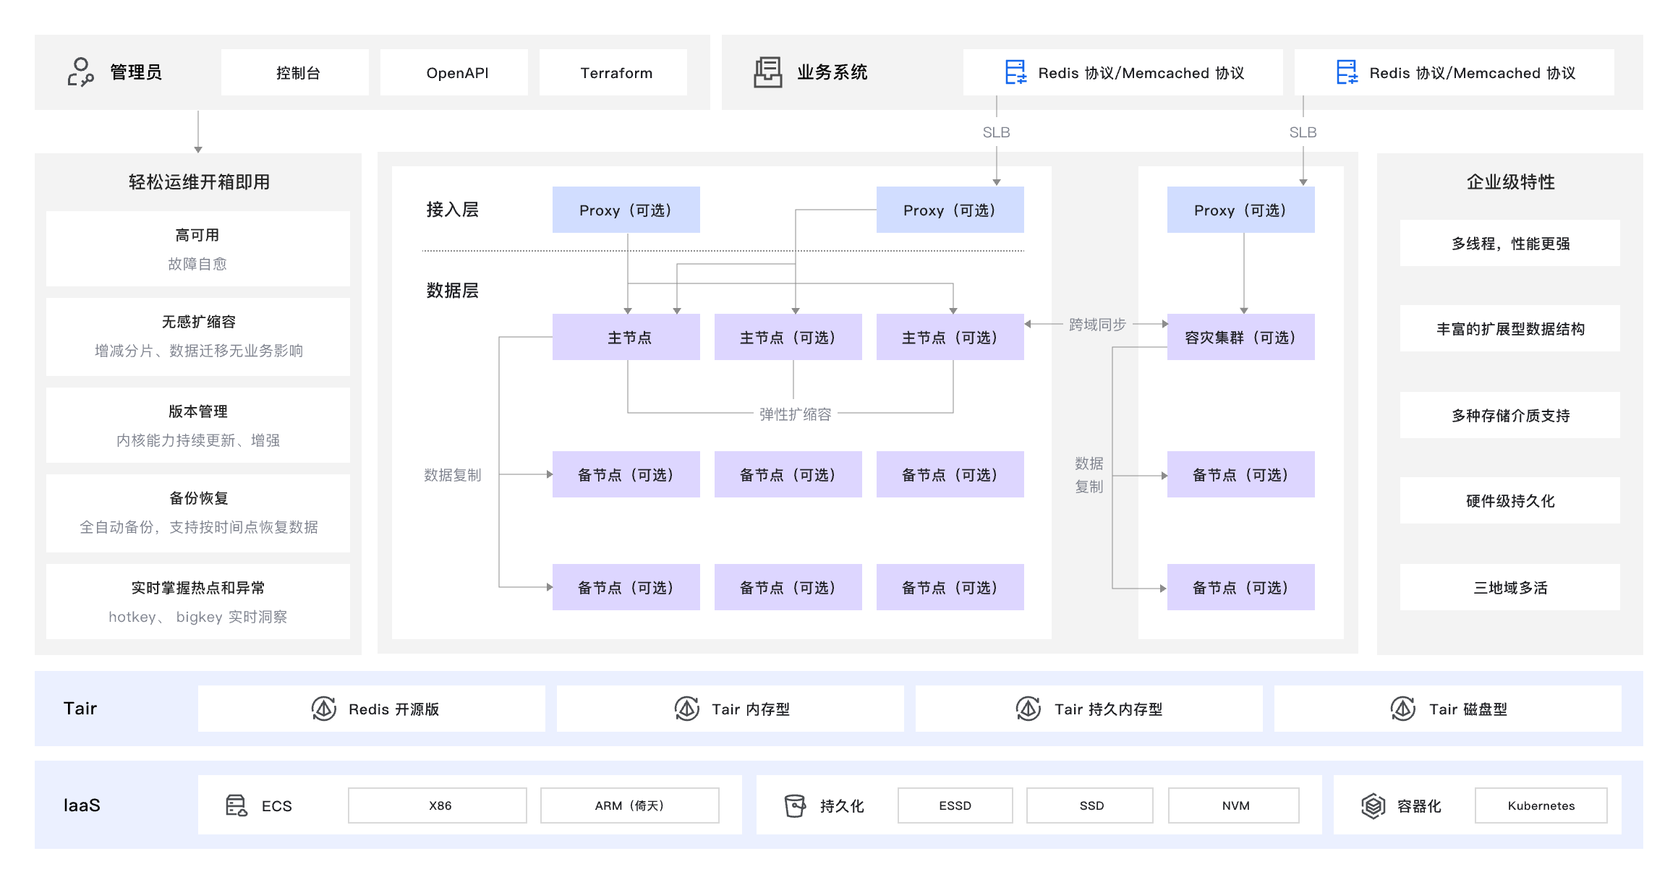This screenshot has height=885, width=1678.
Task: Toggle the rightmost 备节点（可选）node
Action: tap(1240, 474)
